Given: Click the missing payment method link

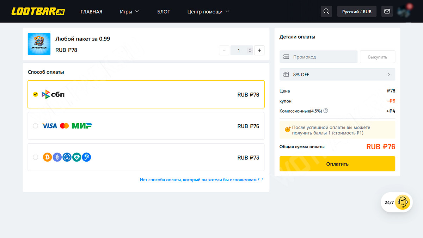Looking at the screenshot, I should [x=201, y=180].
